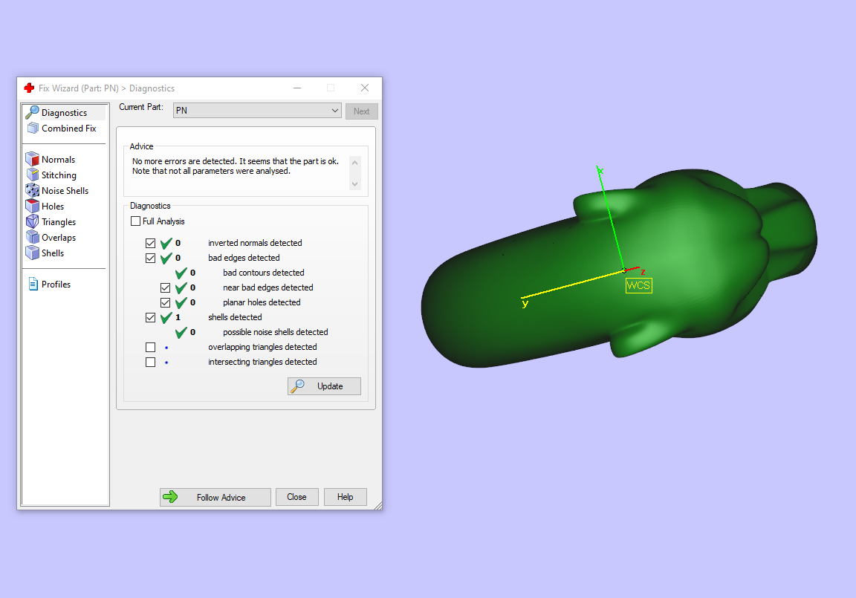
Task: Open the Diagnostics magnifier icon
Action: click(x=32, y=112)
